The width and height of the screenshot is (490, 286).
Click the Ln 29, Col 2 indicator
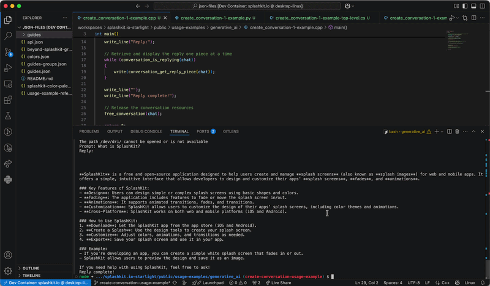(x=366, y=283)
